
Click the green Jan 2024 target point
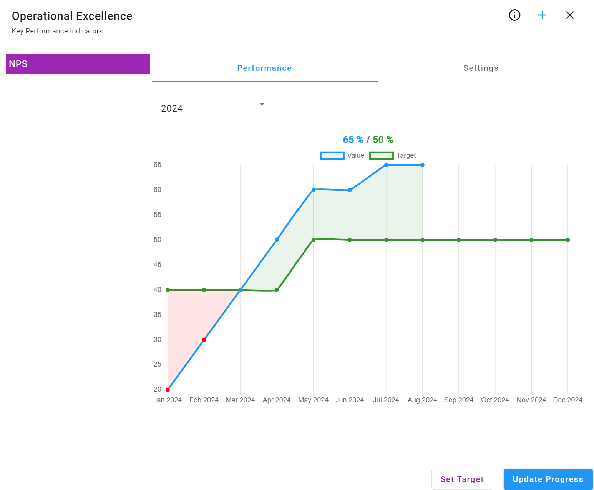(168, 290)
